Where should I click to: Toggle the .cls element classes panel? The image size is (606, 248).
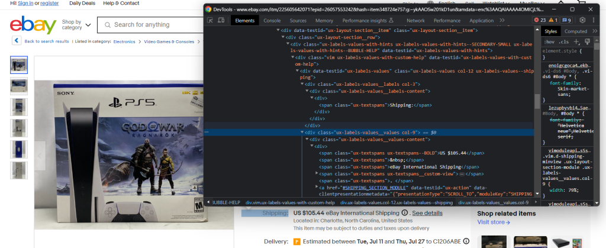point(563,42)
